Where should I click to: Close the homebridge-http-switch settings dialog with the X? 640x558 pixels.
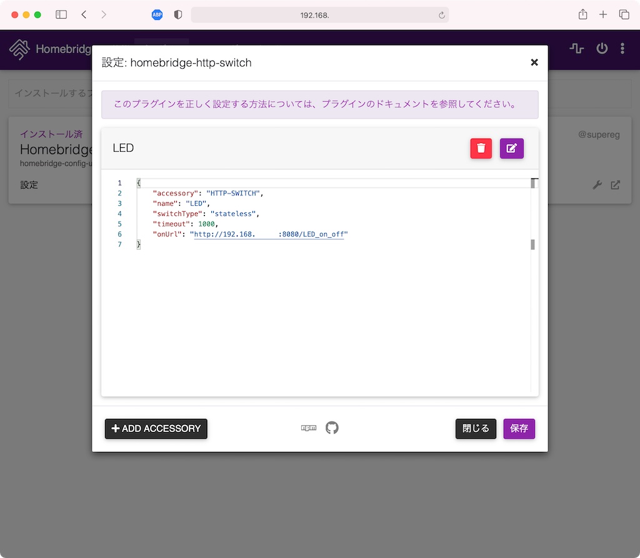coord(534,62)
